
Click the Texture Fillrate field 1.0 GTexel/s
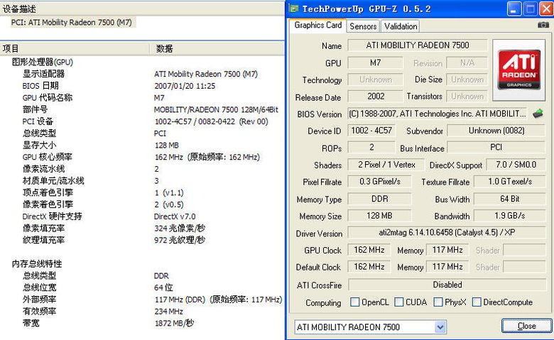point(509,182)
